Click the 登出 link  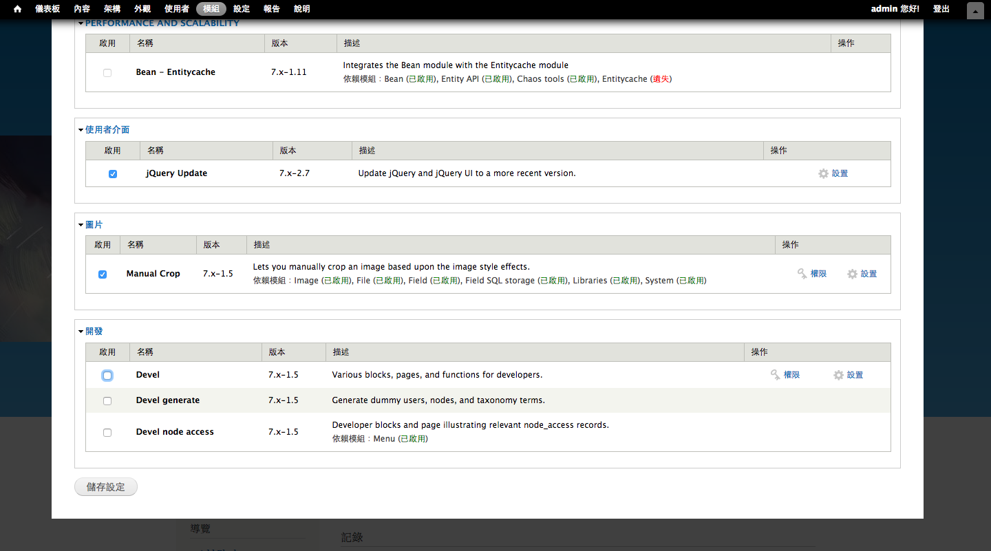[x=941, y=9]
